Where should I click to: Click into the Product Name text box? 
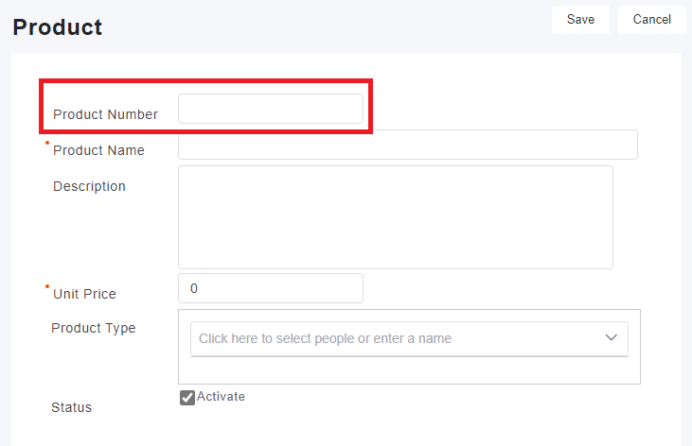[407, 145]
